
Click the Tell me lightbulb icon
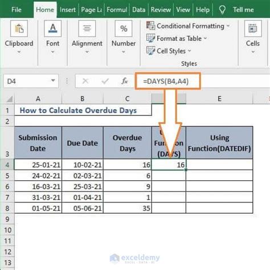222,10
